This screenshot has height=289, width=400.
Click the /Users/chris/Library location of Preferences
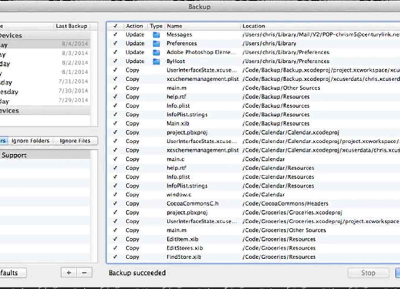269,43
